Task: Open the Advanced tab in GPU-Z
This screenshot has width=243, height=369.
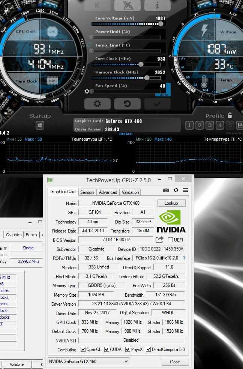Action: pos(108,192)
